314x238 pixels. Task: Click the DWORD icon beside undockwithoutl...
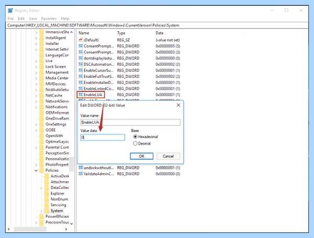pos(81,168)
